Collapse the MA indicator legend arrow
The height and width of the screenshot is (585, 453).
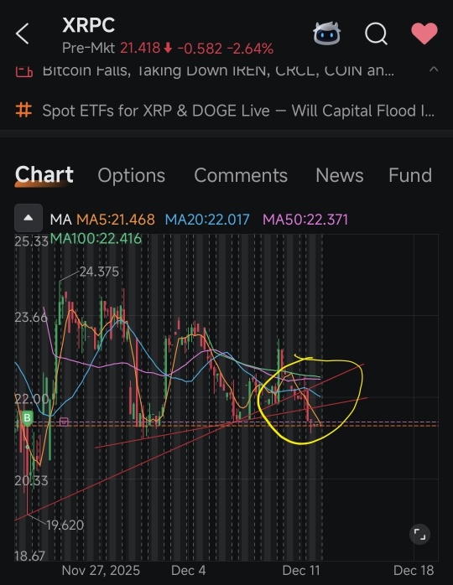point(29,218)
